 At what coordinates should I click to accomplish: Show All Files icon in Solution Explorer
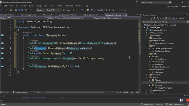coord(170,19)
